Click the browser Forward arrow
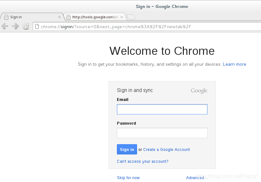The image size is (261, 182). click(x=15, y=26)
